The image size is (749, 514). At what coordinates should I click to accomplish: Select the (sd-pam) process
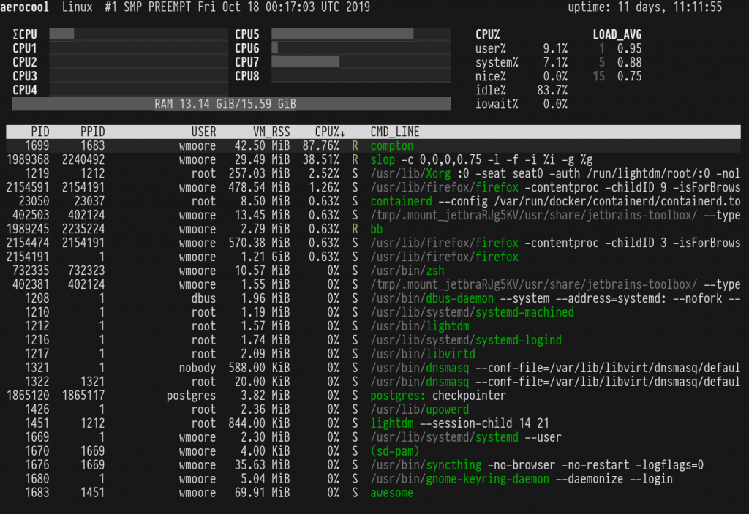click(373, 451)
